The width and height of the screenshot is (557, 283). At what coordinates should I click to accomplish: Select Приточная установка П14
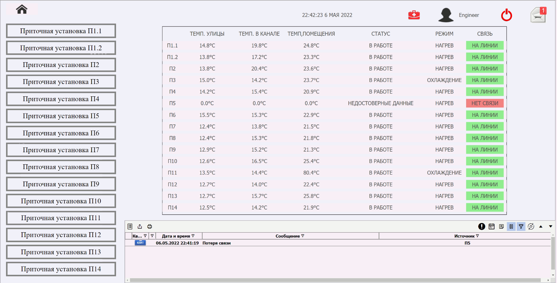pos(61,269)
